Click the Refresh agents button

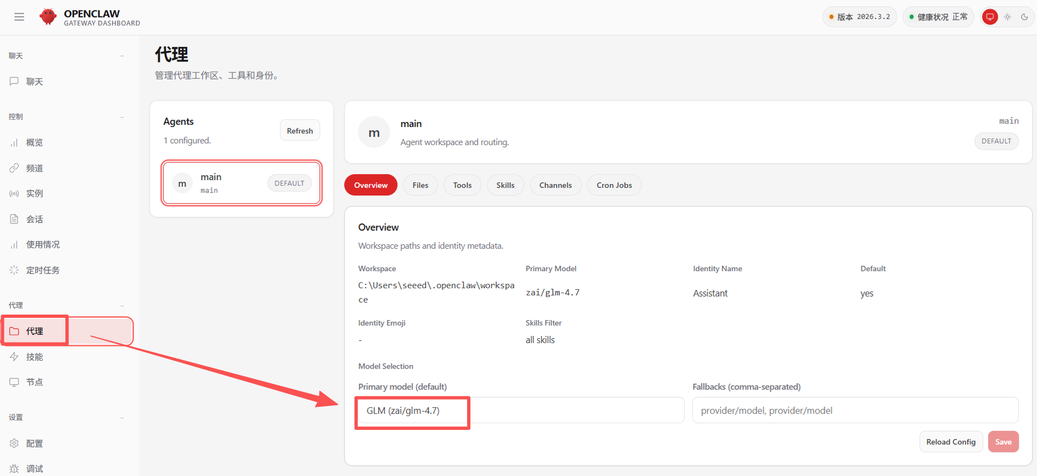(x=300, y=131)
